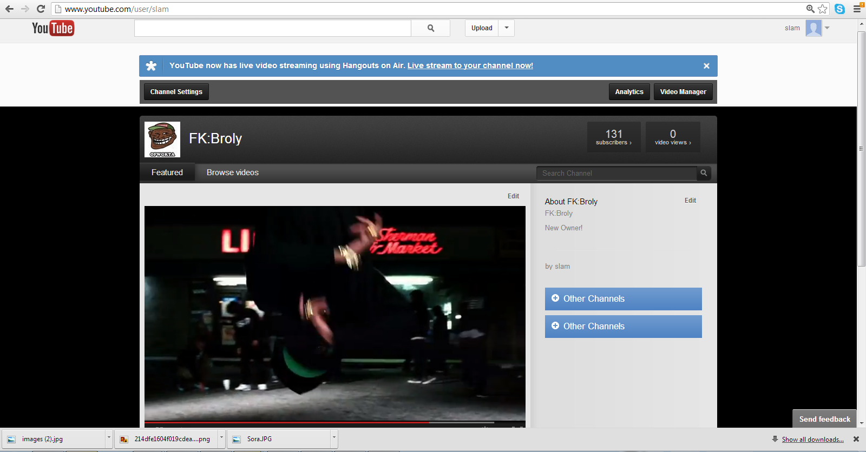The height and width of the screenshot is (452, 866).
Task: Open Analytics
Action: [629, 92]
